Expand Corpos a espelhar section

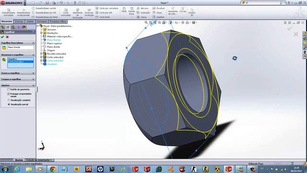[33, 79]
